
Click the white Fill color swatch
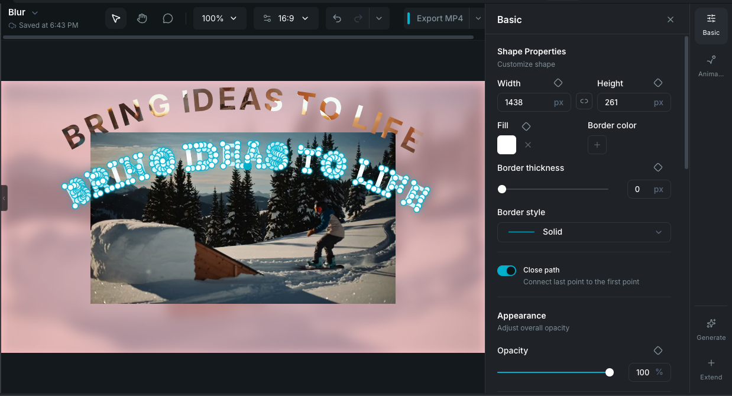click(506, 144)
